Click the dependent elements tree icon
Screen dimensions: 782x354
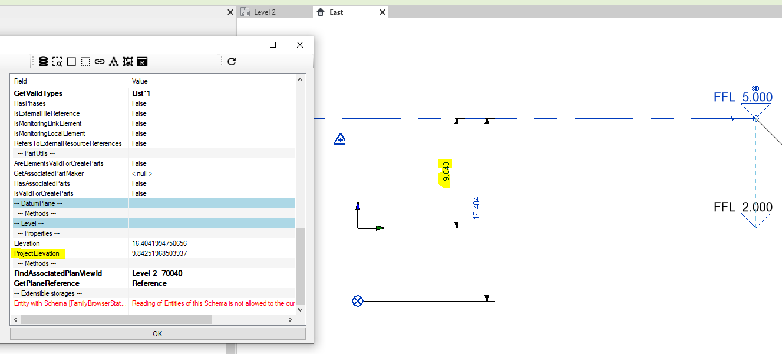tap(114, 61)
